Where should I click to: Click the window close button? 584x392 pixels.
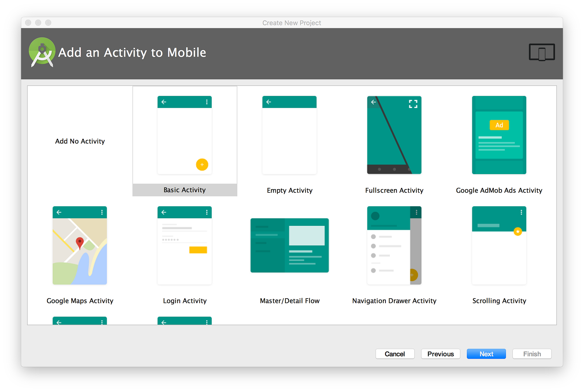pyautogui.click(x=28, y=23)
